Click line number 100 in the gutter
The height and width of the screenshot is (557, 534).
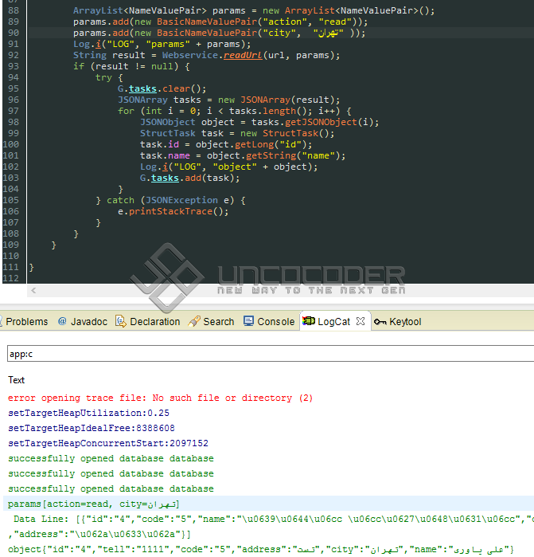pos(10,144)
